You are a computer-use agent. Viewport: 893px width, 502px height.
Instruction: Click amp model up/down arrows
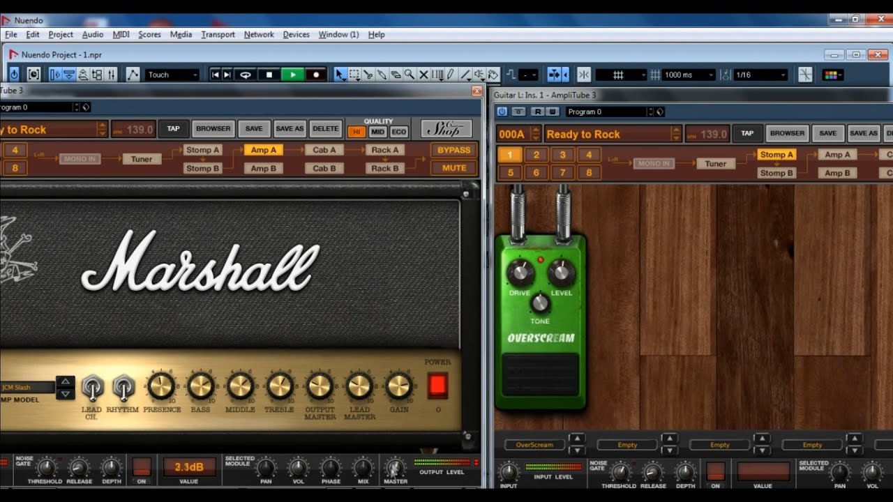click(x=65, y=387)
